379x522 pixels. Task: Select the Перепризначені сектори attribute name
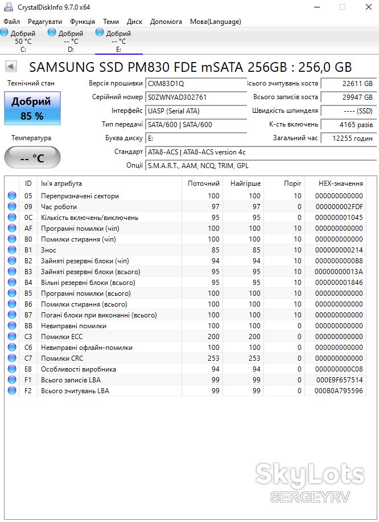[80, 196]
